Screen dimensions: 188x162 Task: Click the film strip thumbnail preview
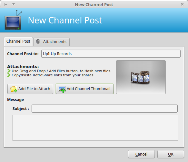click(141, 77)
